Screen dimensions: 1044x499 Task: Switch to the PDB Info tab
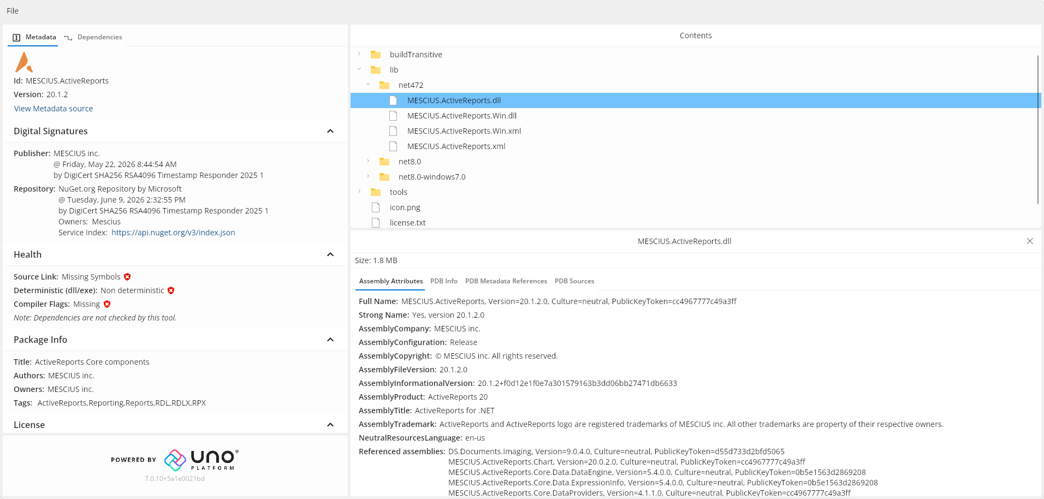coord(444,281)
